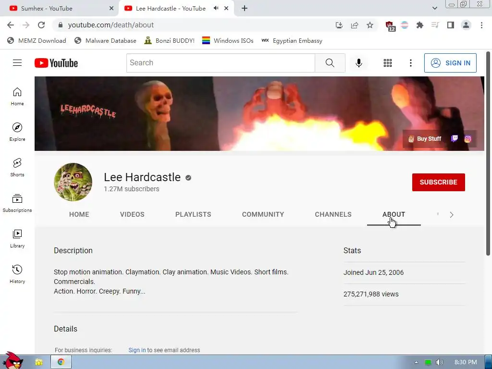Open the system volume speaker icon
The height and width of the screenshot is (369, 492).
tap(439, 362)
